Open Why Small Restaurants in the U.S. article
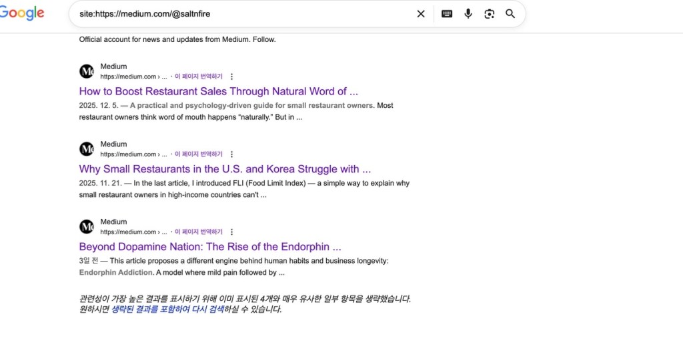 click(225, 169)
